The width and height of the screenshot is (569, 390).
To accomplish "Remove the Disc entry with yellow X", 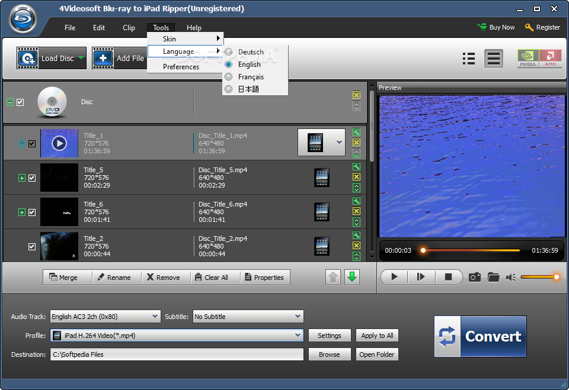I will pyautogui.click(x=356, y=95).
